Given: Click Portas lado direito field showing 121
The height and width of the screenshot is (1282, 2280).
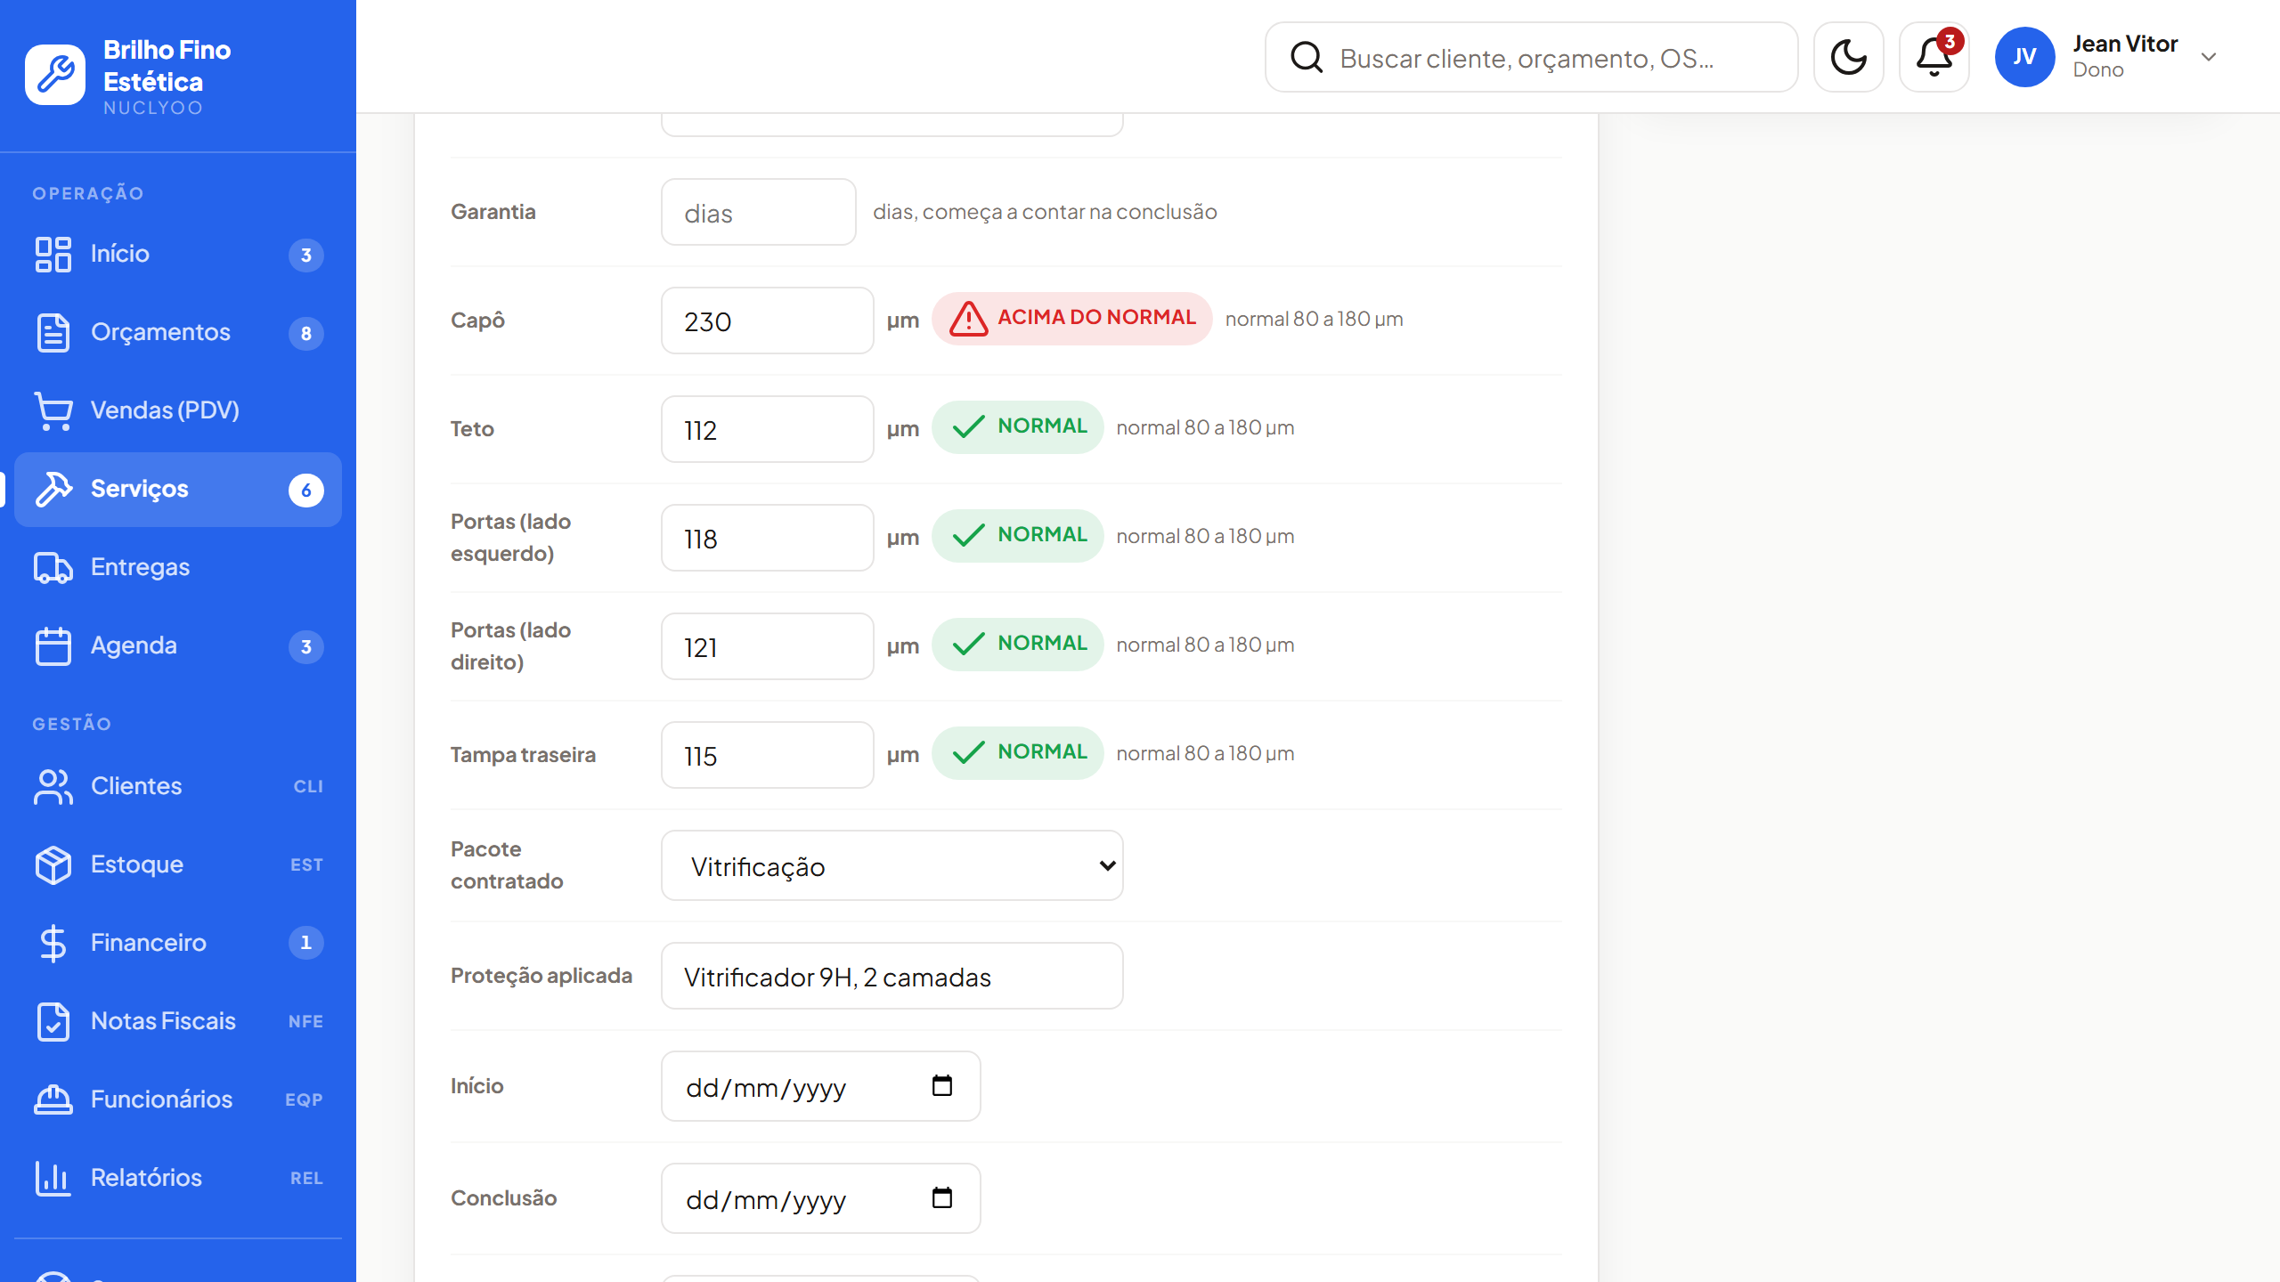Looking at the screenshot, I should click(768, 646).
